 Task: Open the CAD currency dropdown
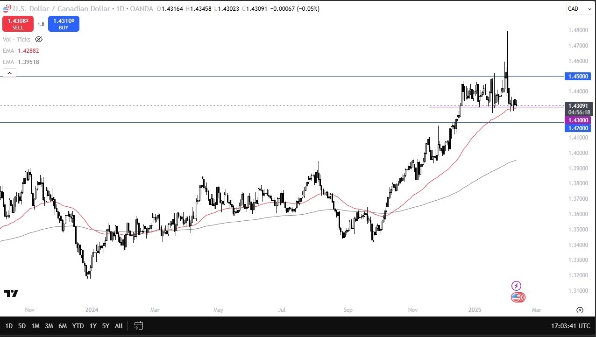[578, 8]
